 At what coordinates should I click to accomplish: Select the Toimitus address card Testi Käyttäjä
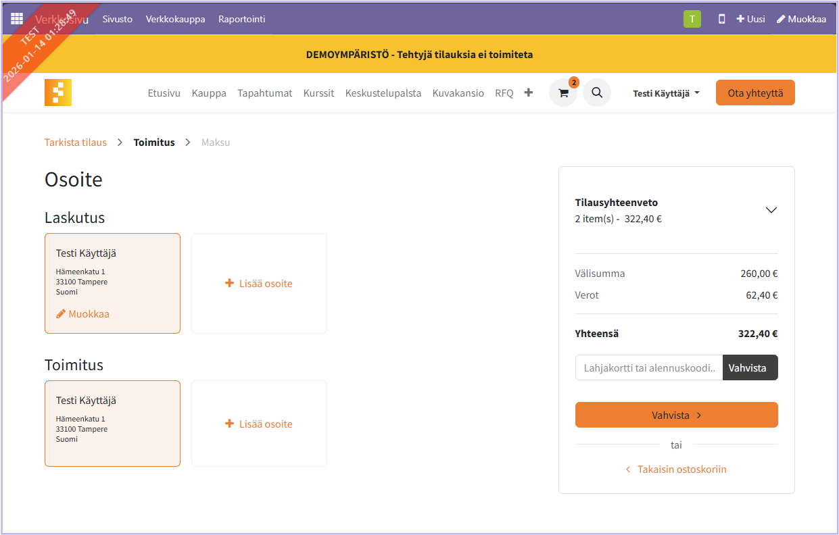pyautogui.click(x=112, y=423)
